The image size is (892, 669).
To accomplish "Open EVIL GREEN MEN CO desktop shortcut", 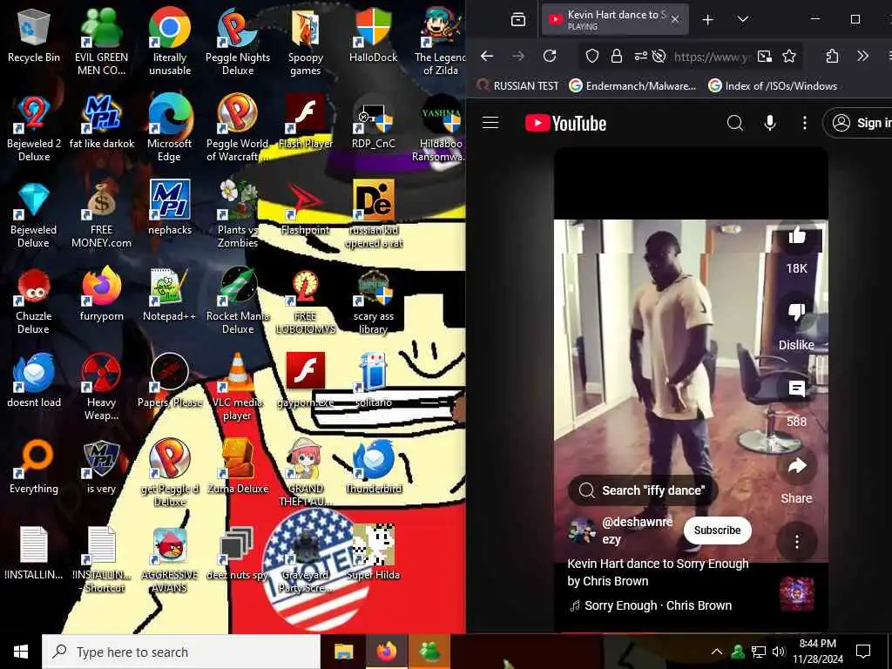I will click(x=101, y=41).
